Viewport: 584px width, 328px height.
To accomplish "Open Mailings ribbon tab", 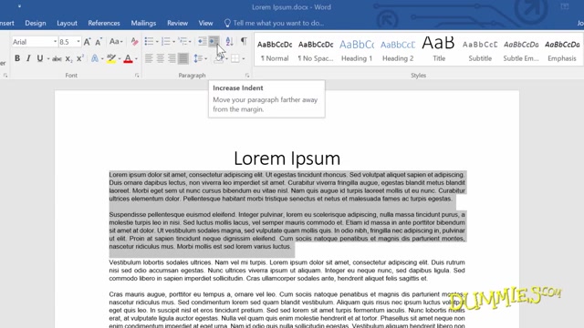I will tap(143, 23).
